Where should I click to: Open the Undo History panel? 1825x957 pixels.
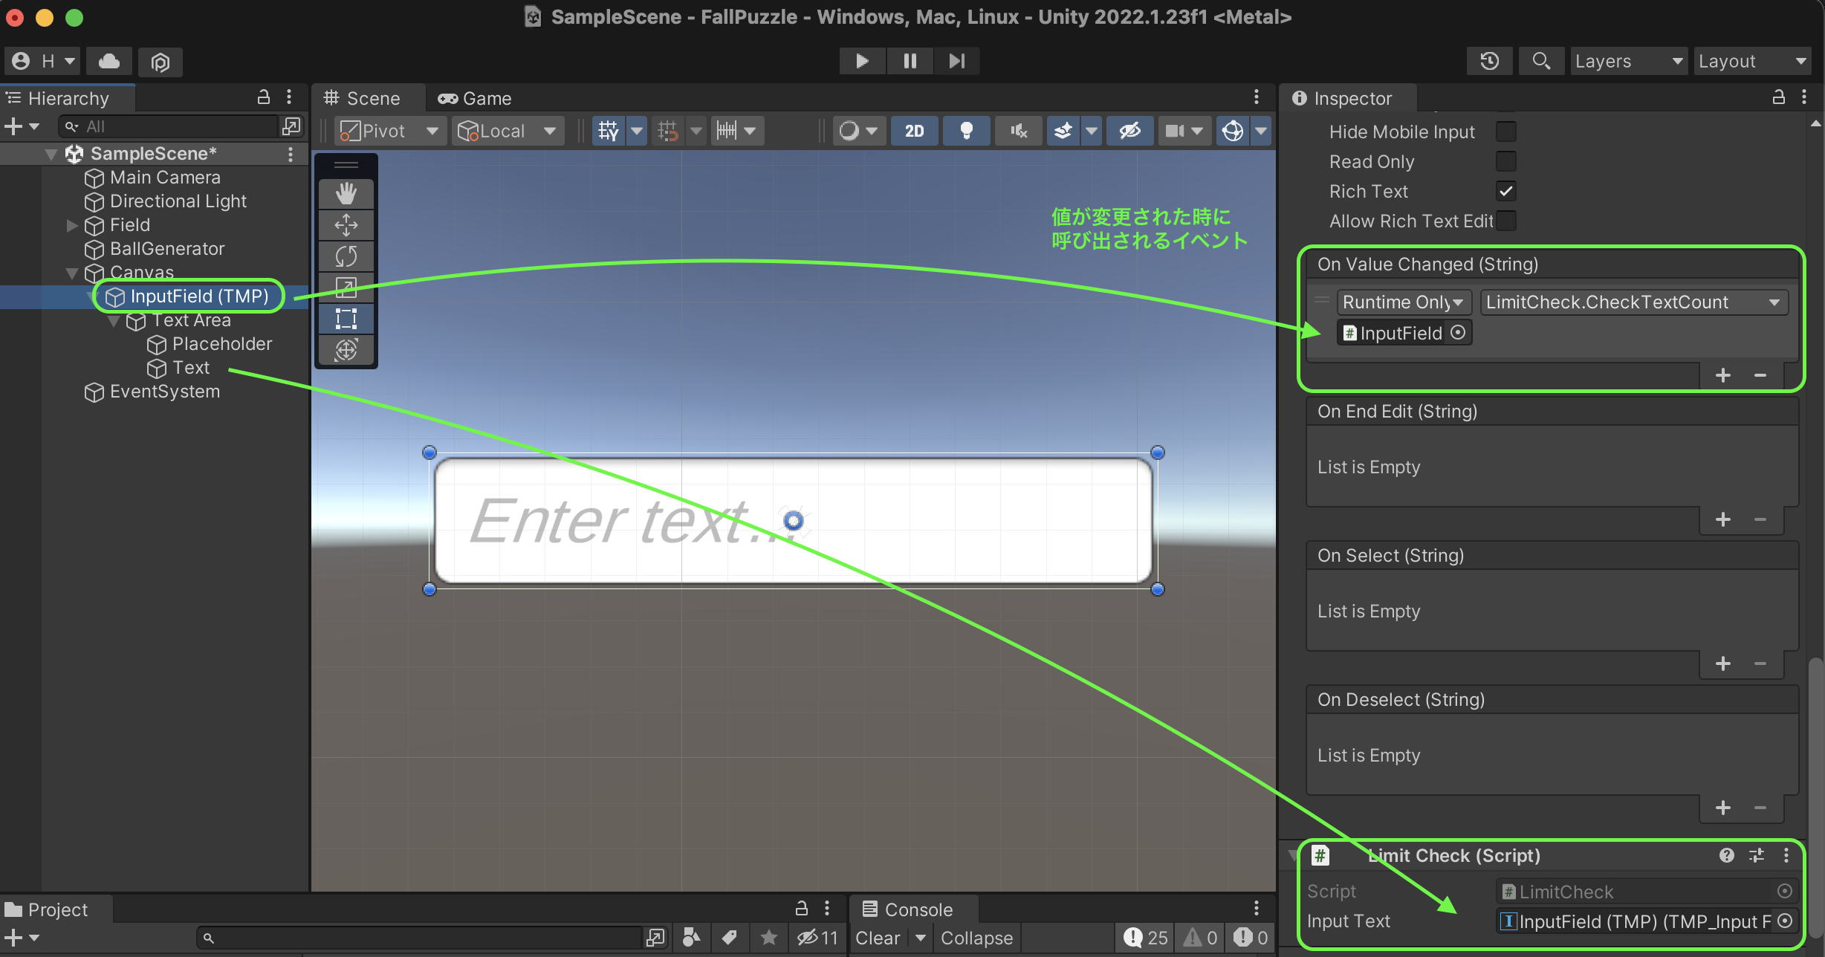coord(1488,61)
